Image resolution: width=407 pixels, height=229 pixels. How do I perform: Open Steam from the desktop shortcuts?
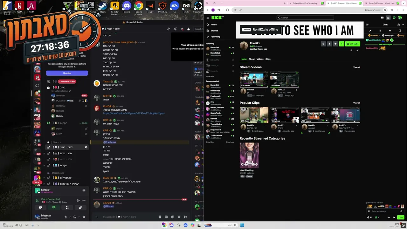pyautogui.click(x=103, y=7)
